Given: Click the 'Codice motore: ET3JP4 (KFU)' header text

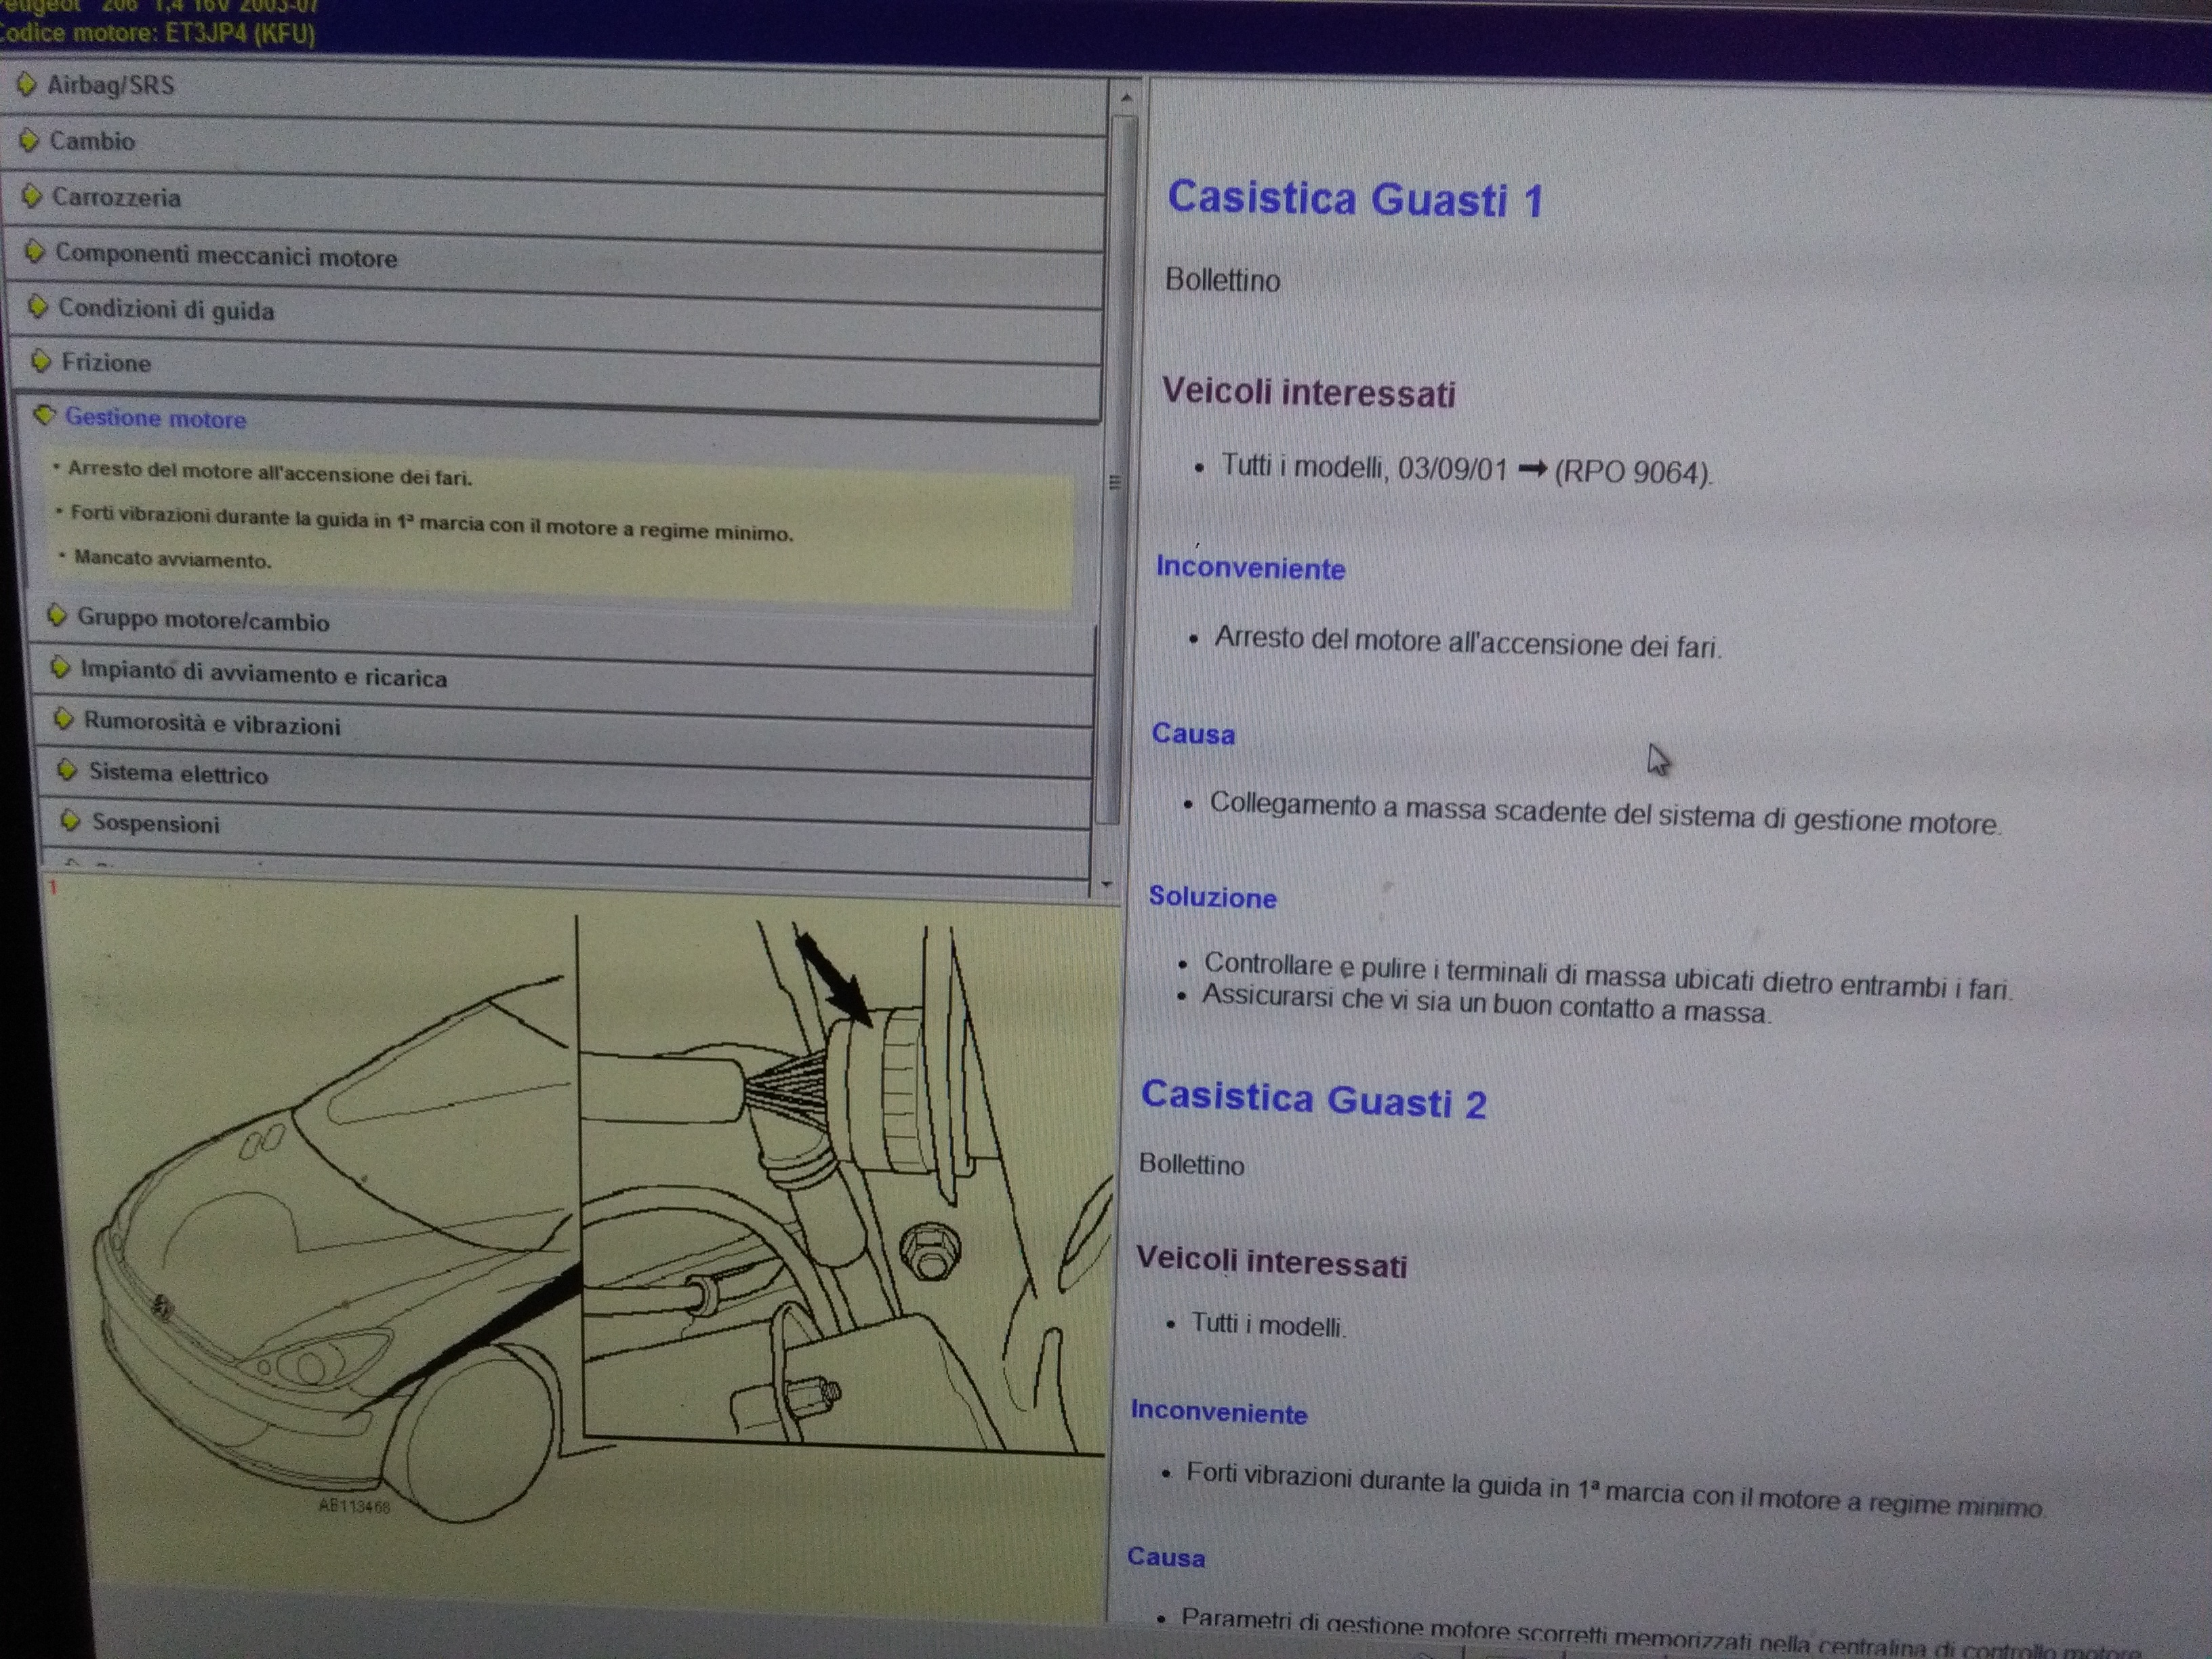Looking at the screenshot, I should click(157, 33).
